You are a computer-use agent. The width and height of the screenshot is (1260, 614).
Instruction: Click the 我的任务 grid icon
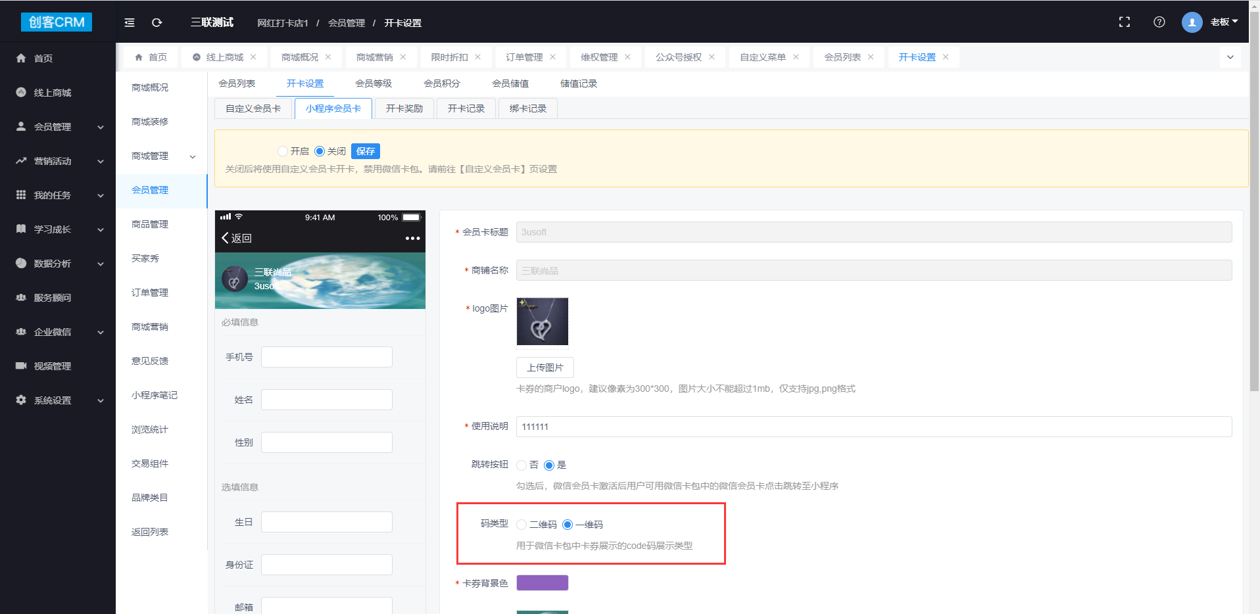(21, 195)
